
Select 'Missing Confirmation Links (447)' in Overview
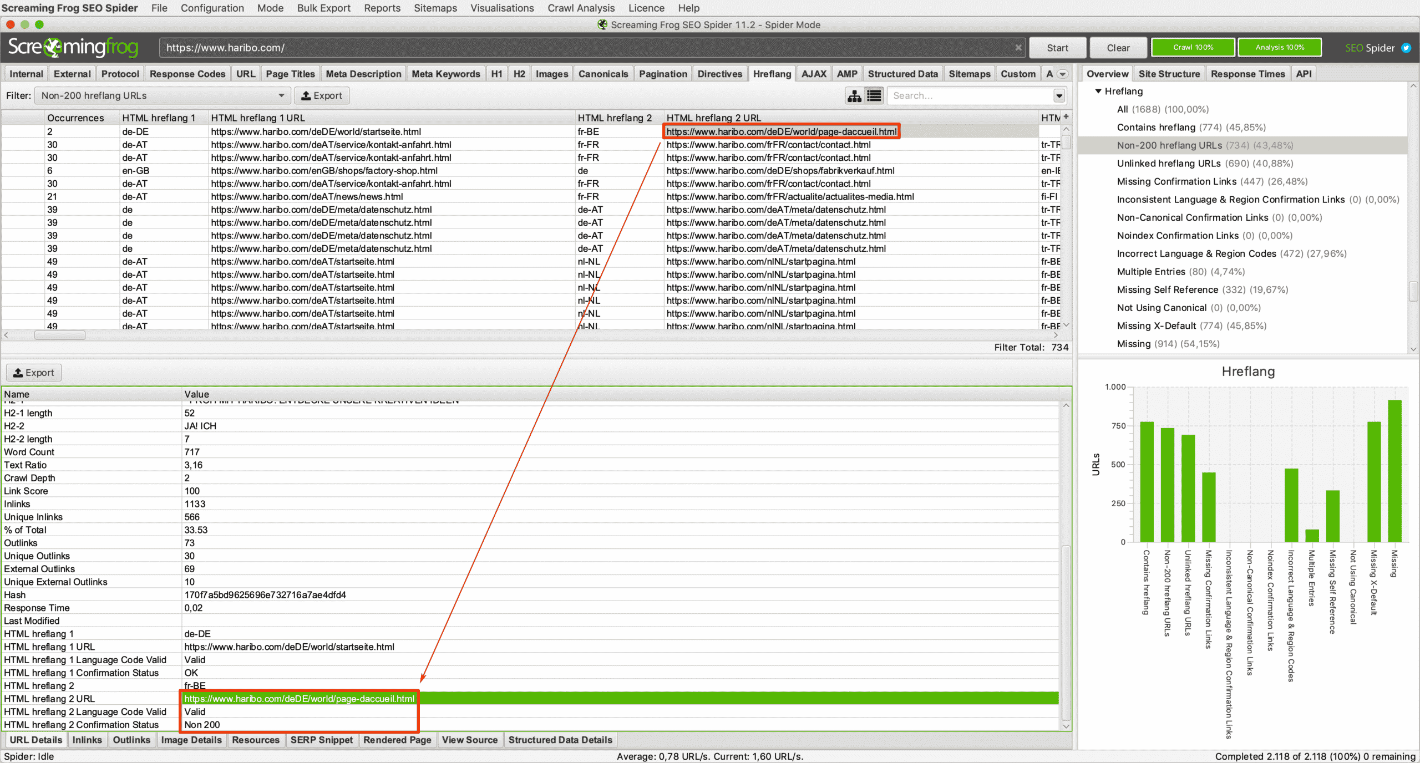pos(1212,181)
